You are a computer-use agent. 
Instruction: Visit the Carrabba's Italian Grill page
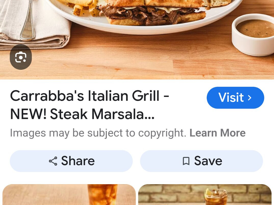(x=235, y=98)
